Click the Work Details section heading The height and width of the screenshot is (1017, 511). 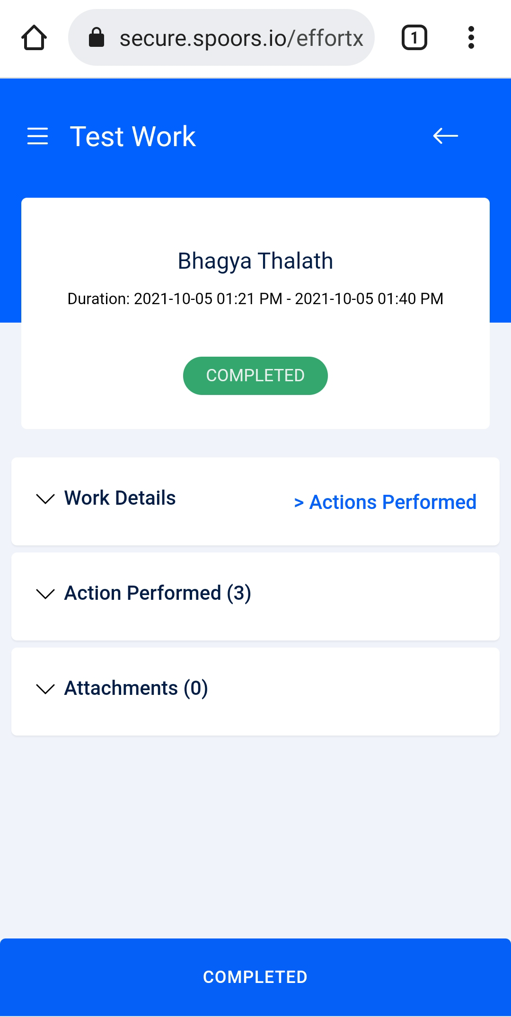pyautogui.click(x=120, y=498)
